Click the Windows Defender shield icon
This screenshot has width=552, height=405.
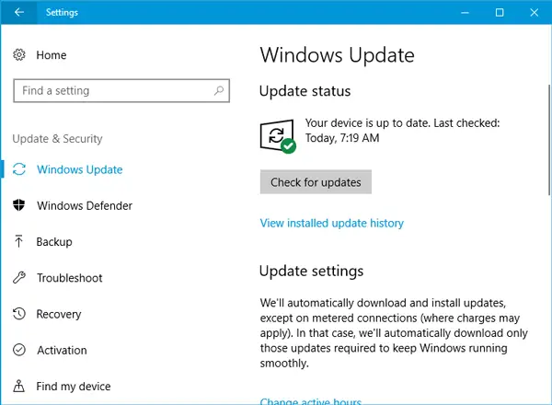[19, 205]
